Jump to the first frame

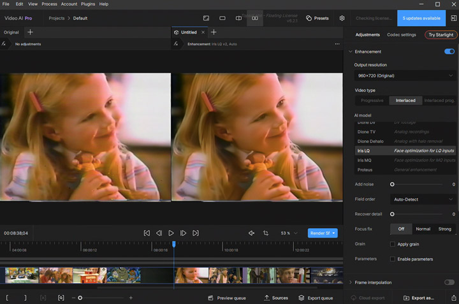pyautogui.click(x=147, y=233)
